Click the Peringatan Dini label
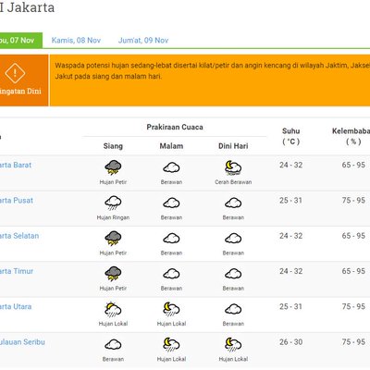370x370 pixels. pos(20,92)
